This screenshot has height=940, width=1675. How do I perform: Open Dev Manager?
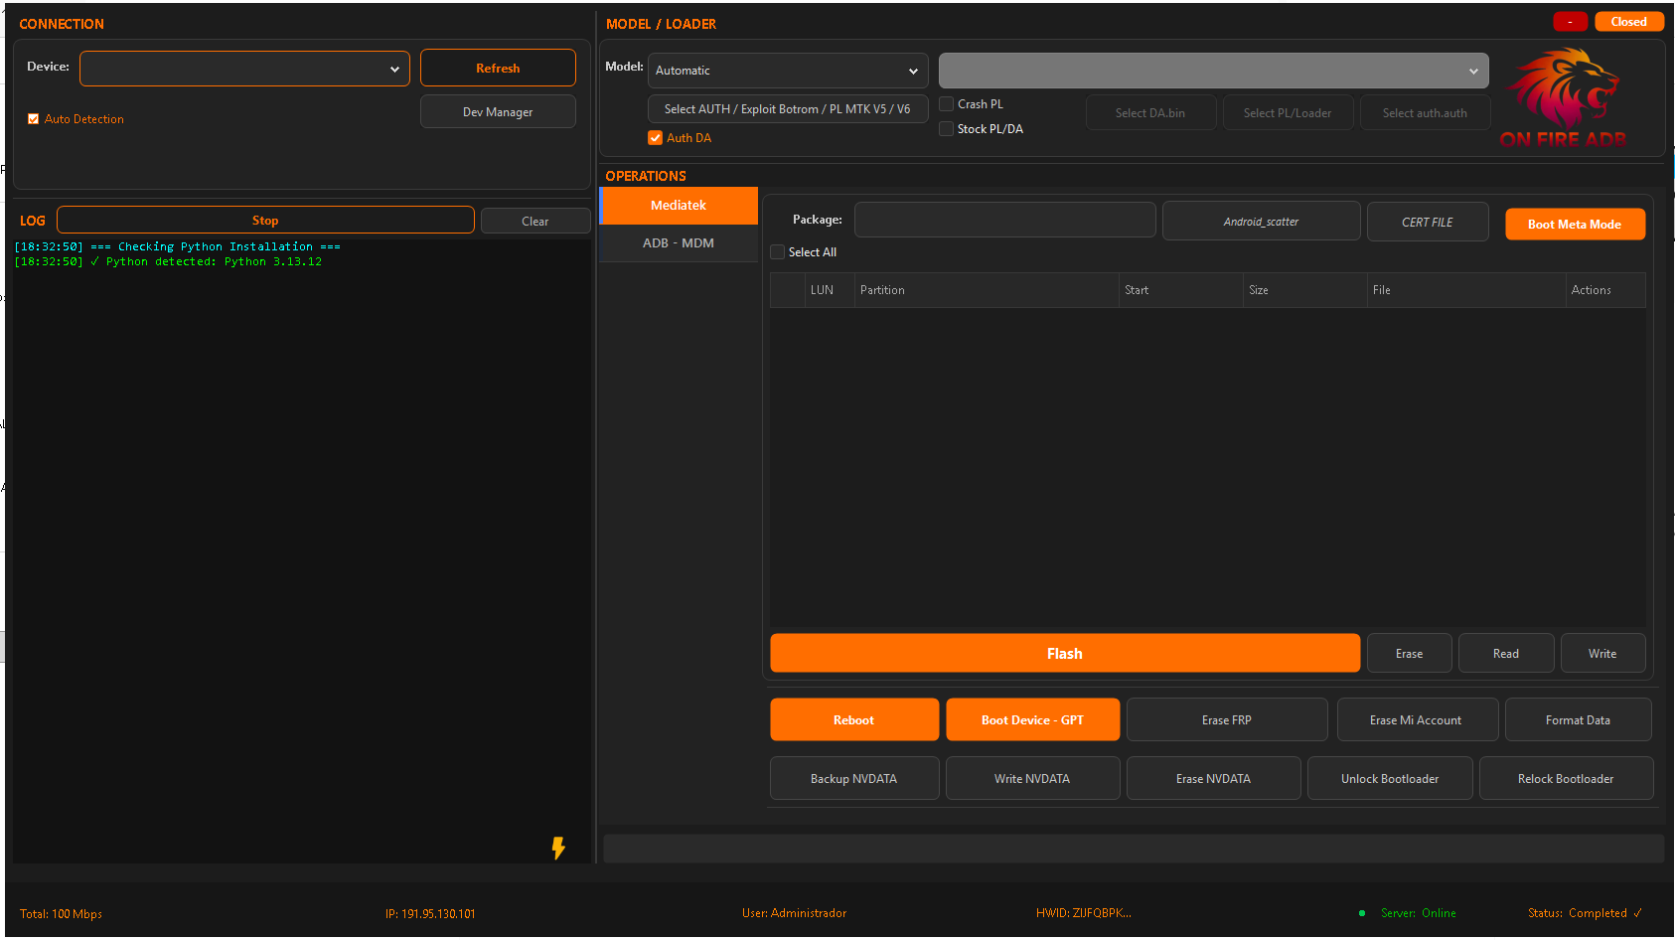click(498, 112)
